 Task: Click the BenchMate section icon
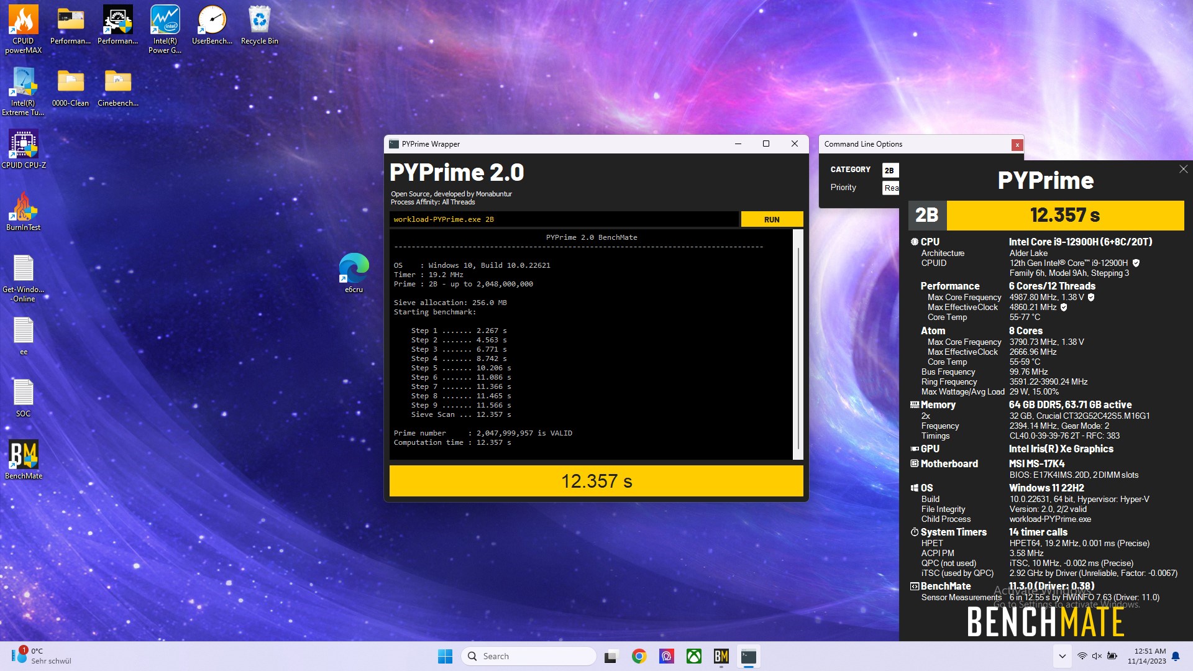[x=915, y=586]
